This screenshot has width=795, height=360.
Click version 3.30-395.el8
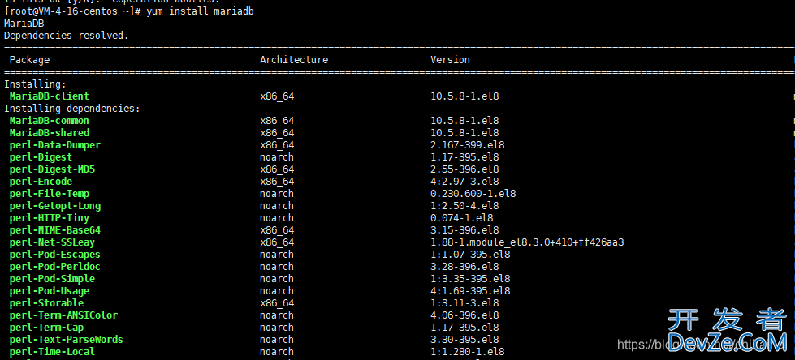[x=465, y=339]
